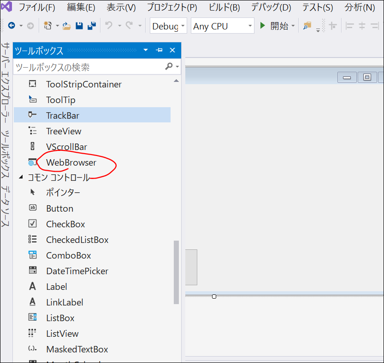Click the navigate forward arrow
This screenshot has width=384, height=363.
[x=30, y=26]
